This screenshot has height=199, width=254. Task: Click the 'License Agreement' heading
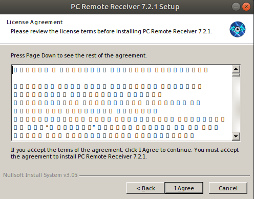(35, 22)
